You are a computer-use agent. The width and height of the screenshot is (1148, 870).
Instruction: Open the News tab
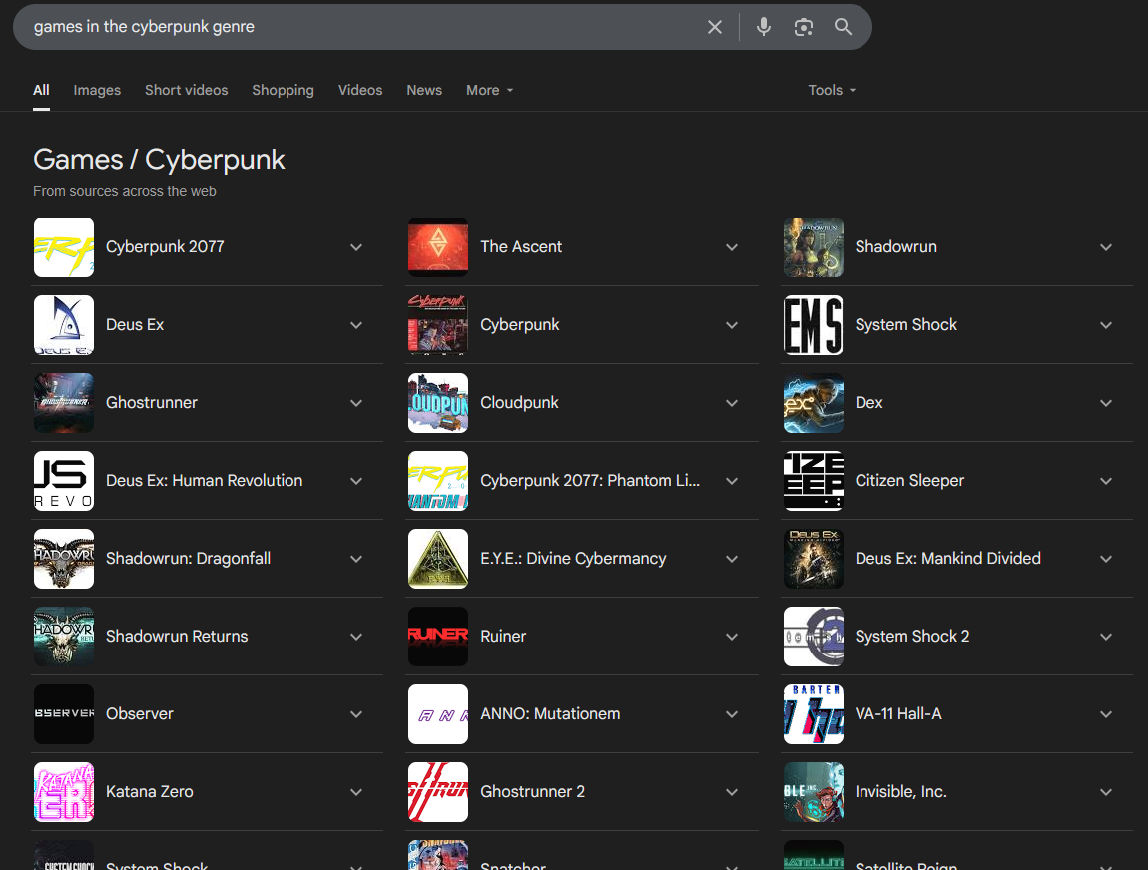click(x=424, y=90)
